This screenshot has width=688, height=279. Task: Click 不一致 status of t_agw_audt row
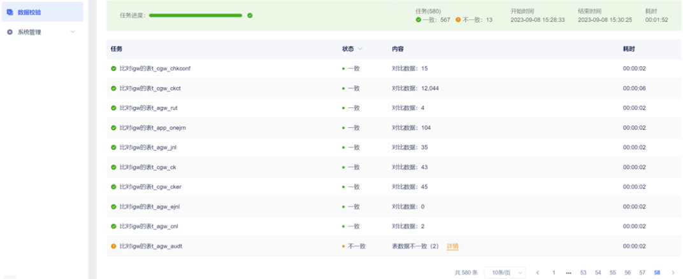pyautogui.click(x=356, y=246)
